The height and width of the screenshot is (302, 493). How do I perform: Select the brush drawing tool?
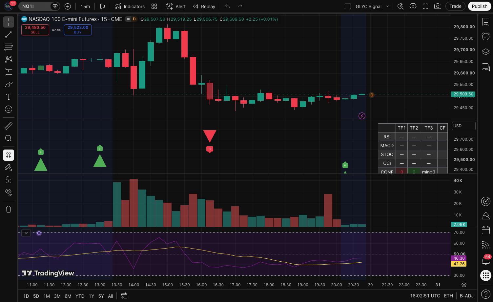coord(9,84)
